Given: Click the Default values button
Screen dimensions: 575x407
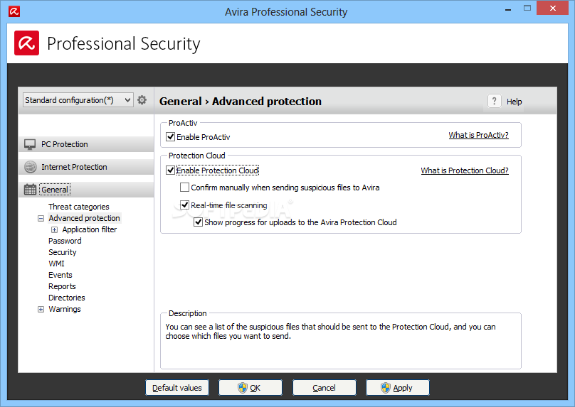Looking at the screenshot, I should coord(177,388).
